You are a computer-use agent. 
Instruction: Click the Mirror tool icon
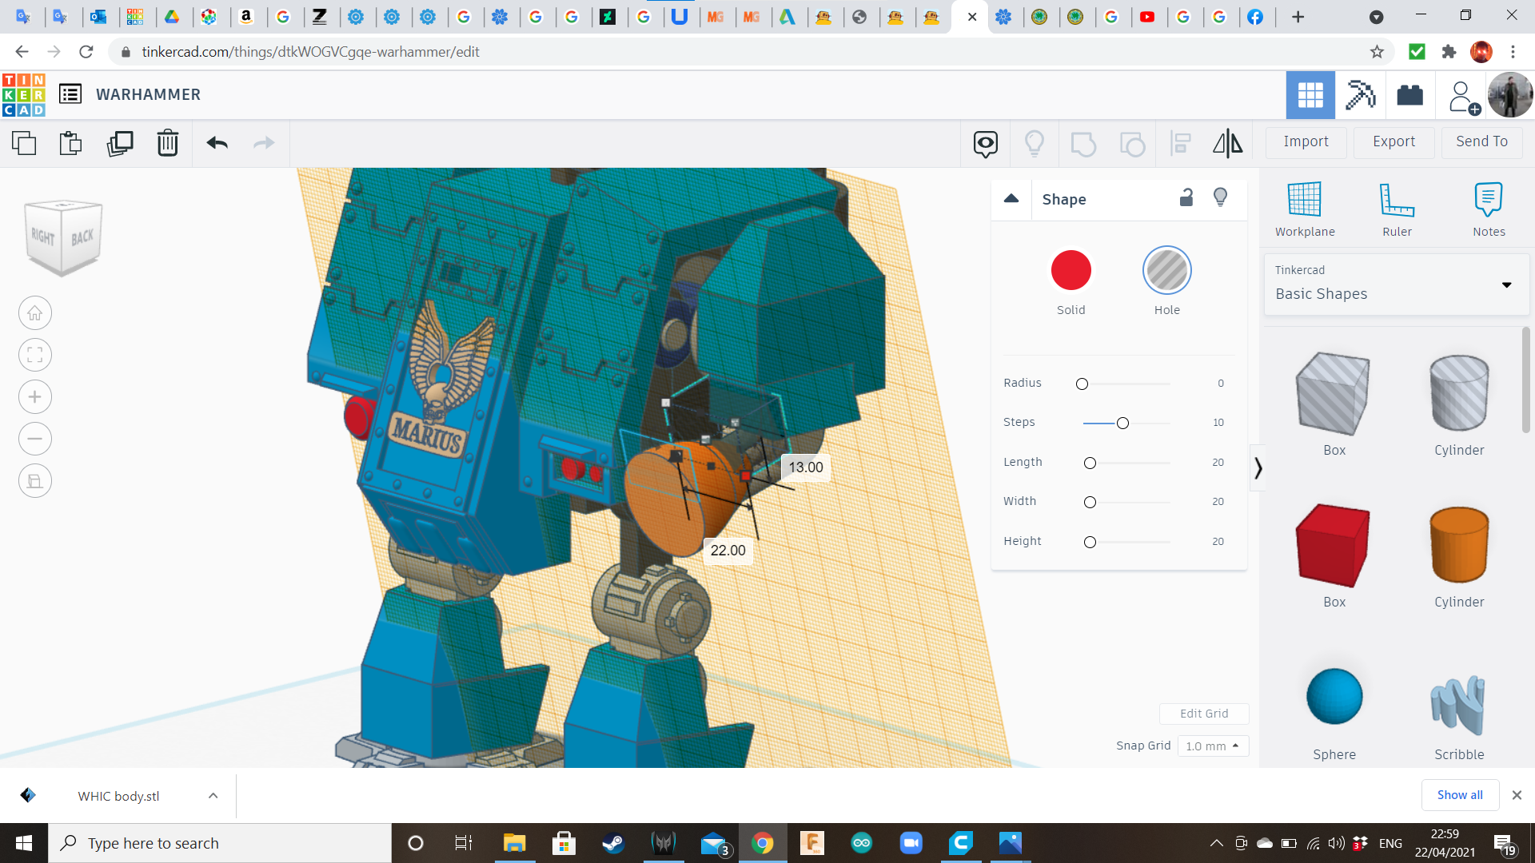pos(1227,143)
